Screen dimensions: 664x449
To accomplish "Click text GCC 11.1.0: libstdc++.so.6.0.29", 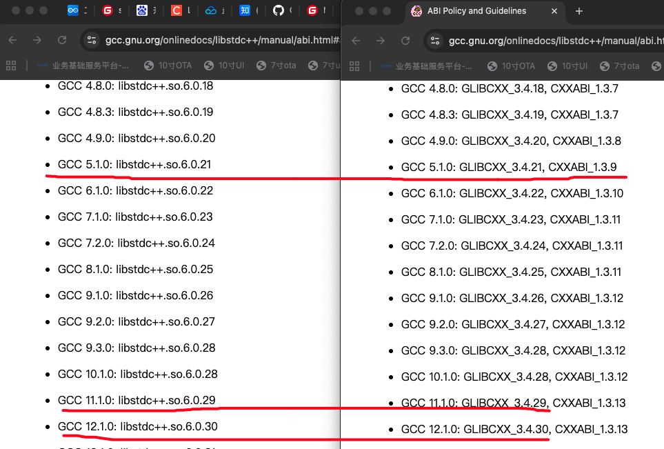I will point(137,401).
